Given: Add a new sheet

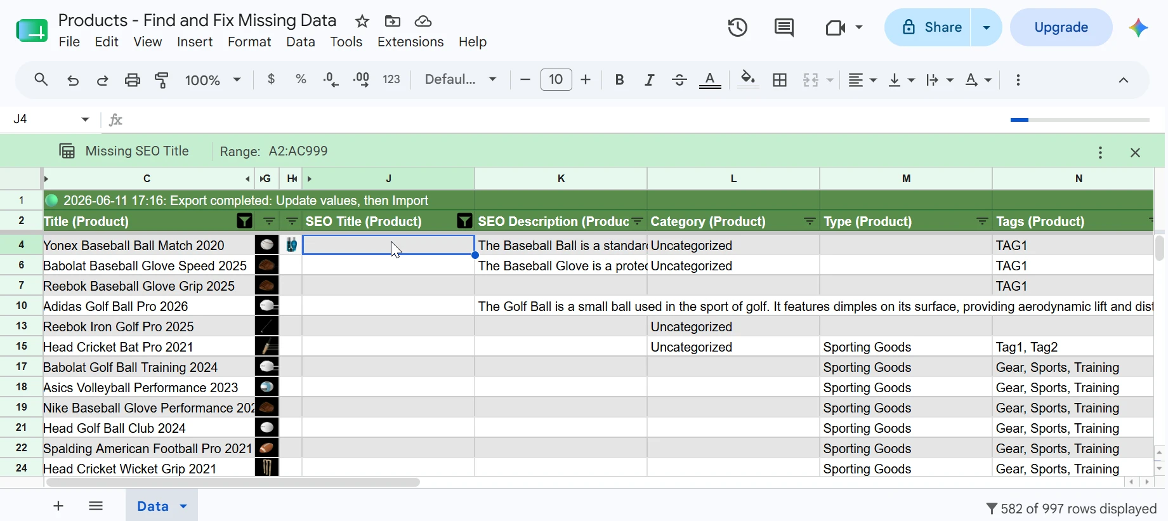Looking at the screenshot, I should [x=58, y=506].
